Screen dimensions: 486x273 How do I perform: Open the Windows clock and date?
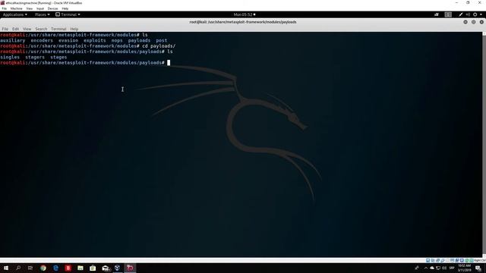[464, 268]
